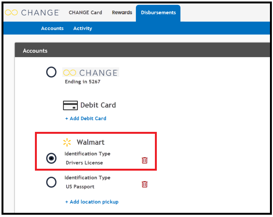The height and width of the screenshot is (217, 273).
Task: Delete the US Passport identification entry
Action: pos(145,184)
